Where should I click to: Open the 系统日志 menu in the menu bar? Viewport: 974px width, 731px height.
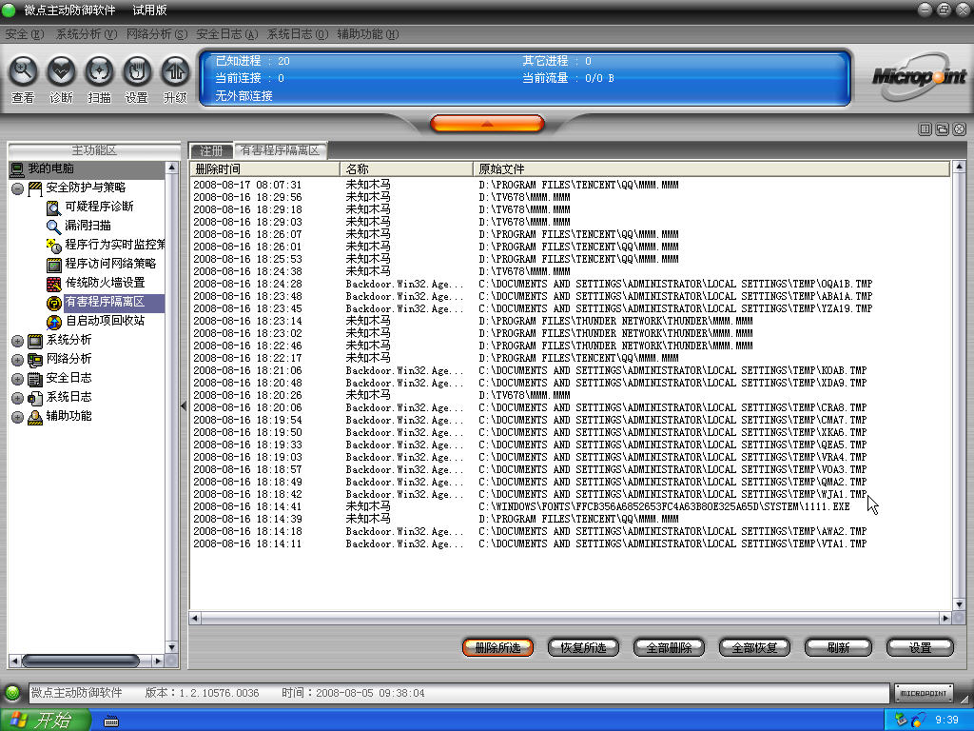(x=297, y=34)
